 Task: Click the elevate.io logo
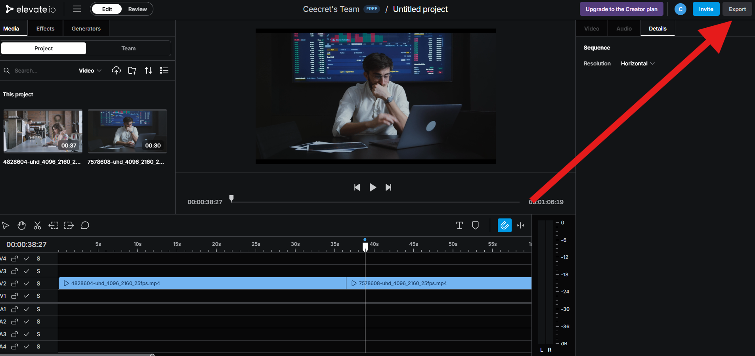point(31,9)
